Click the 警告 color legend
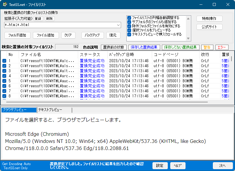235x171 pixels. [207, 47]
